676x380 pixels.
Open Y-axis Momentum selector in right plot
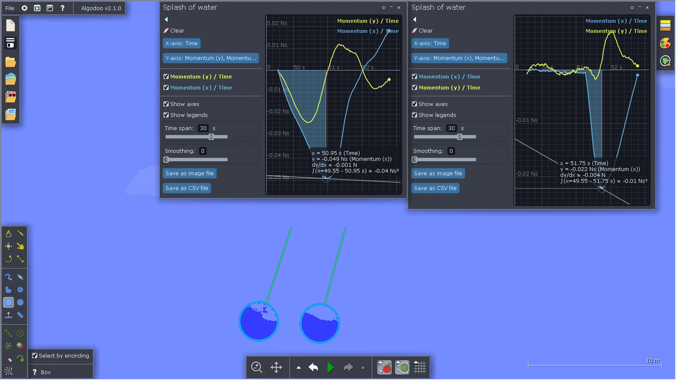pyautogui.click(x=458, y=58)
